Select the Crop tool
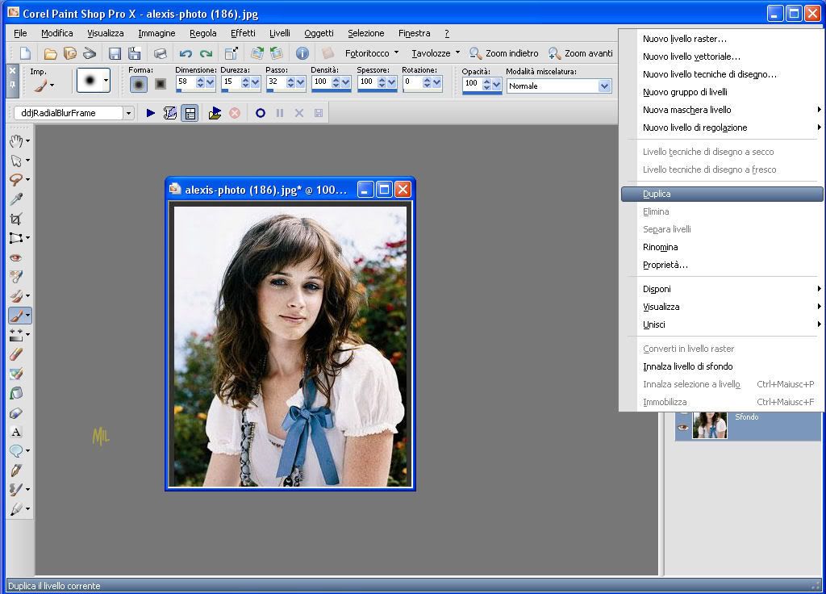The height and width of the screenshot is (594, 826). tap(16, 219)
